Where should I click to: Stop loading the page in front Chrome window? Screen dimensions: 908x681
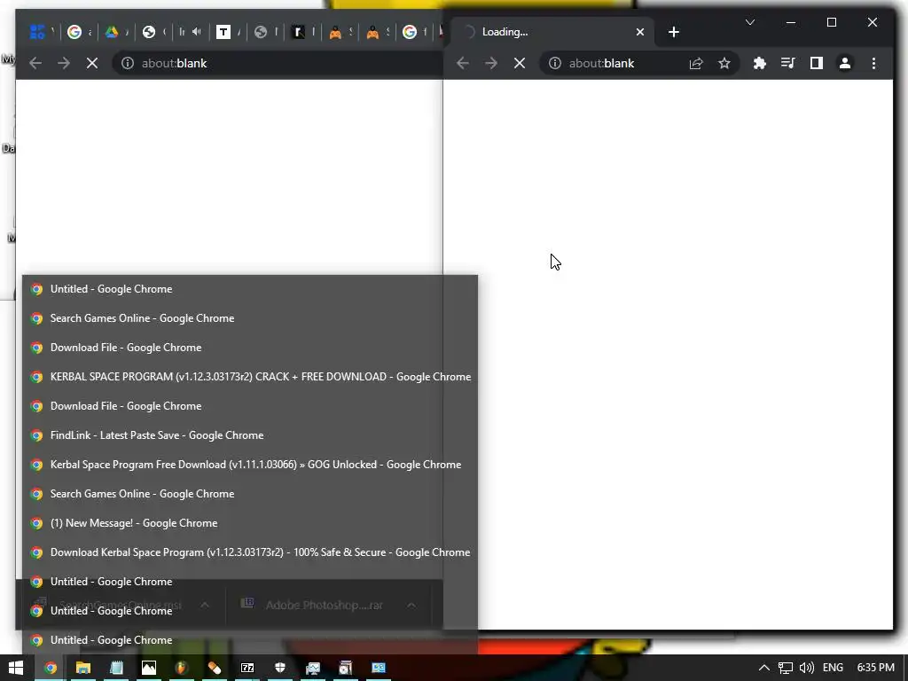(520, 63)
